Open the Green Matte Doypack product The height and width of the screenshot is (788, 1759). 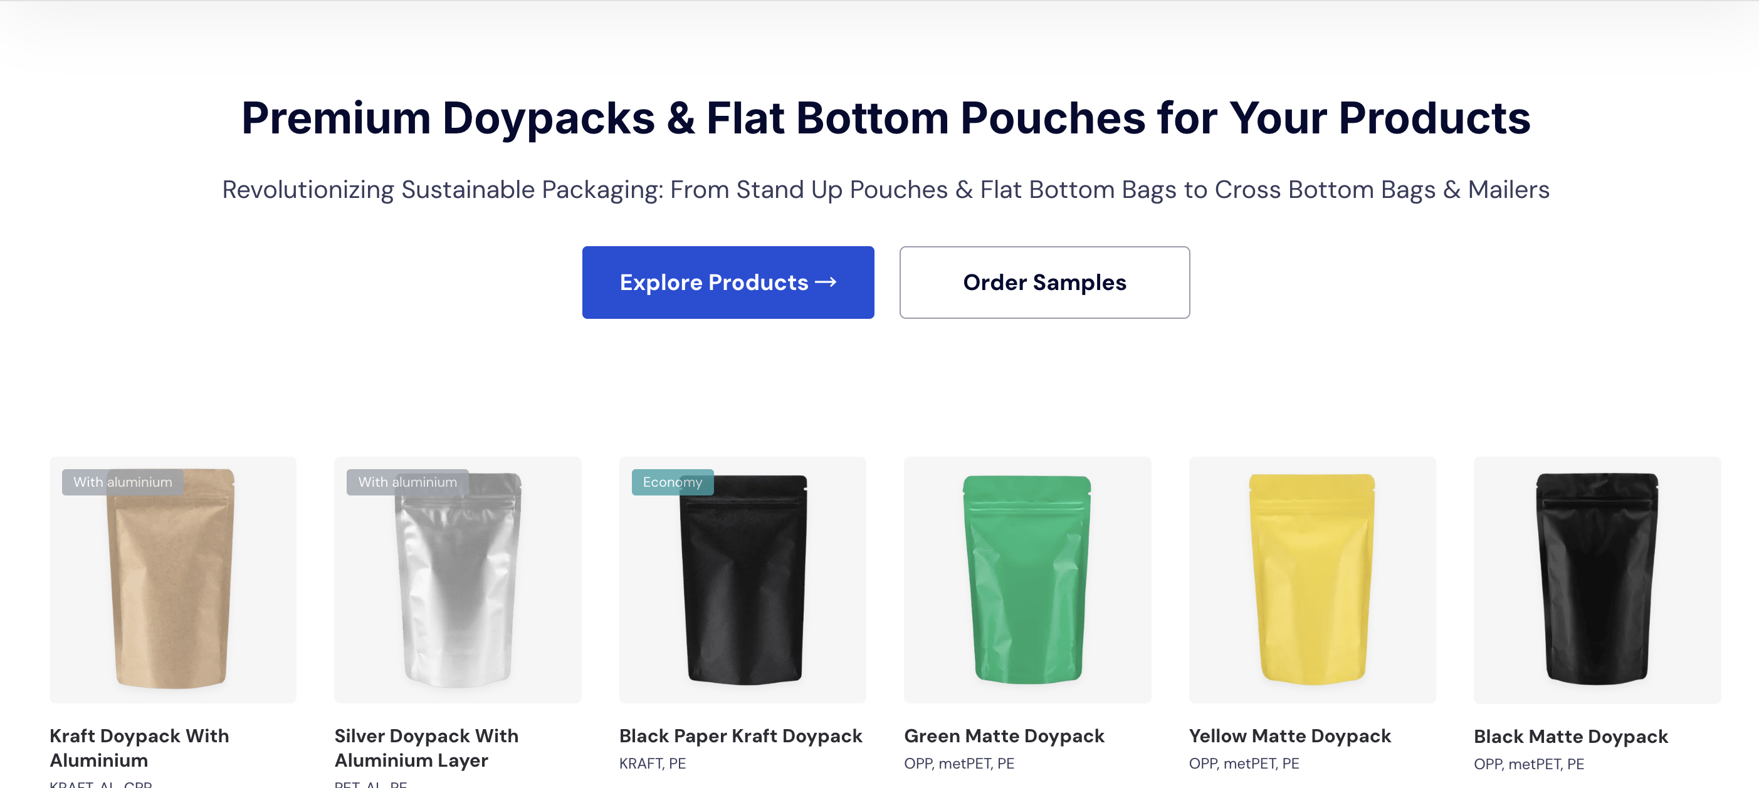[x=1004, y=736]
